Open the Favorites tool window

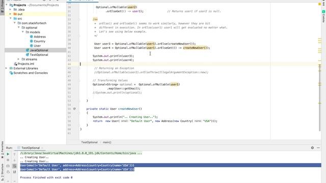pyautogui.click(x=2, y=149)
